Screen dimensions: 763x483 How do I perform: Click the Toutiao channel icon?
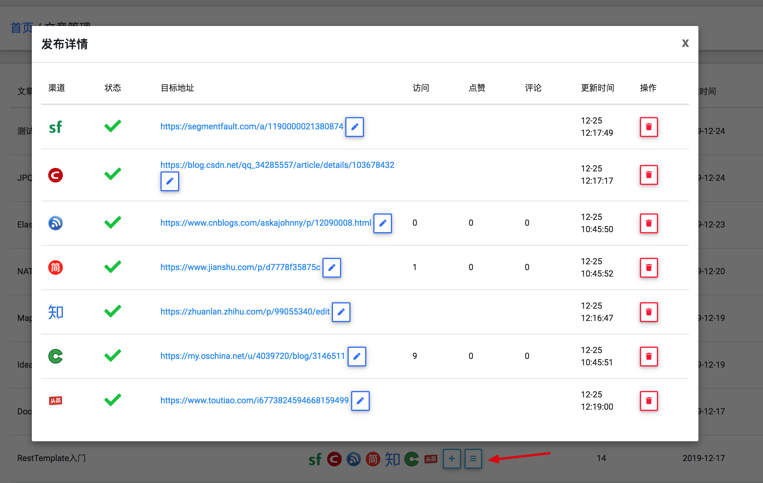[x=56, y=401]
